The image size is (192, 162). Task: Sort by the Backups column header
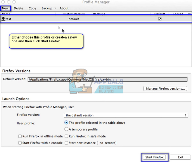(x=121, y=14)
